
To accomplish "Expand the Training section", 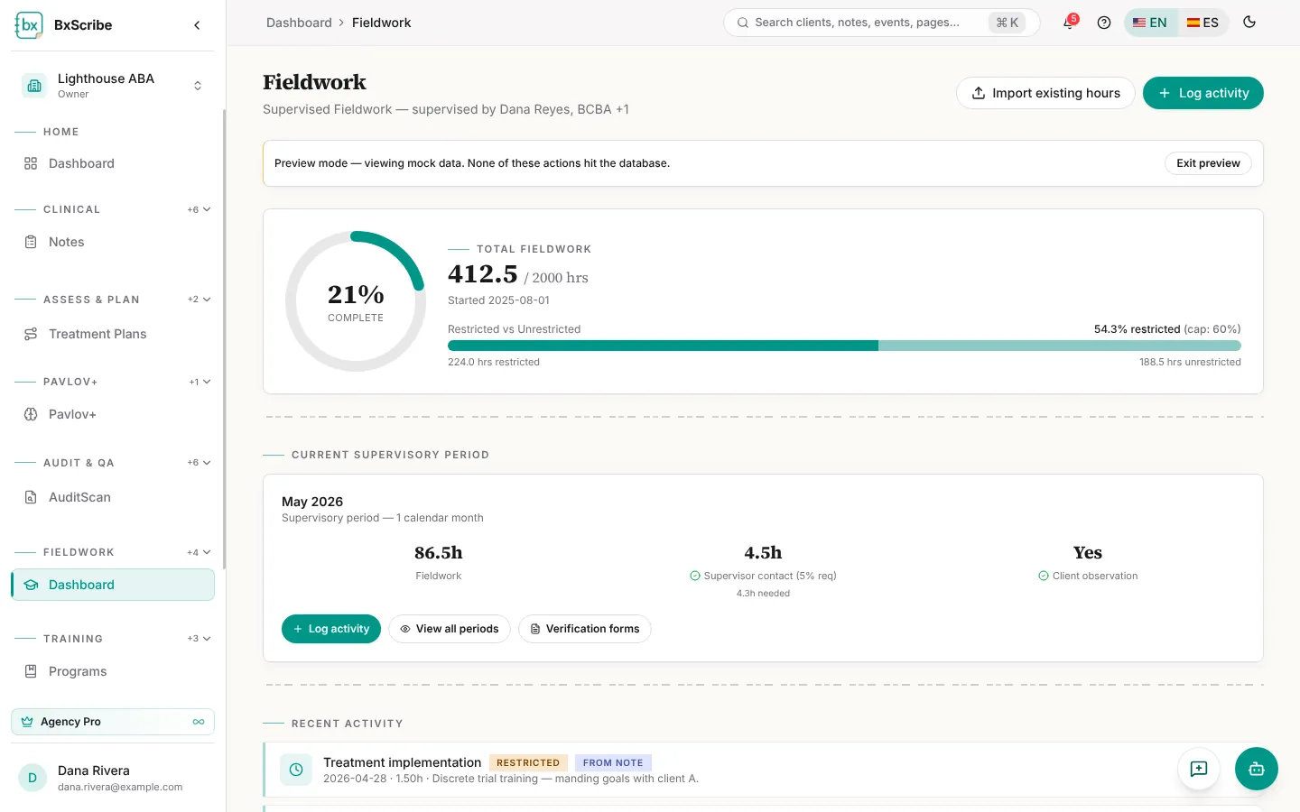I will tap(200, 639).
